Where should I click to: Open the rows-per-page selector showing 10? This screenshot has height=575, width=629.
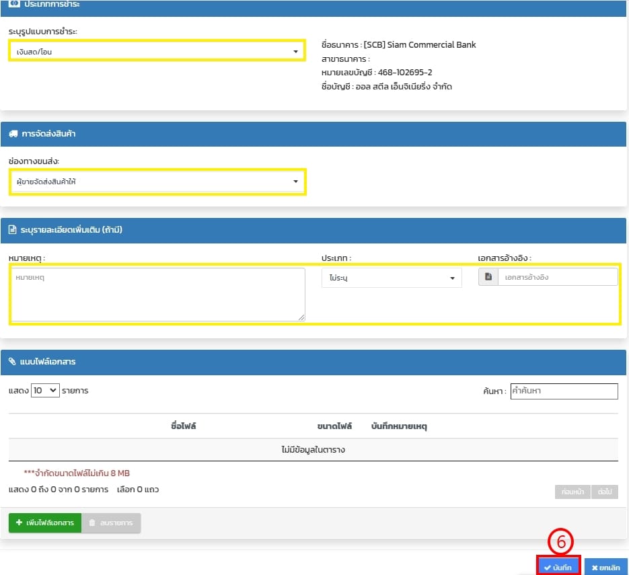click(x=45, y=390)
